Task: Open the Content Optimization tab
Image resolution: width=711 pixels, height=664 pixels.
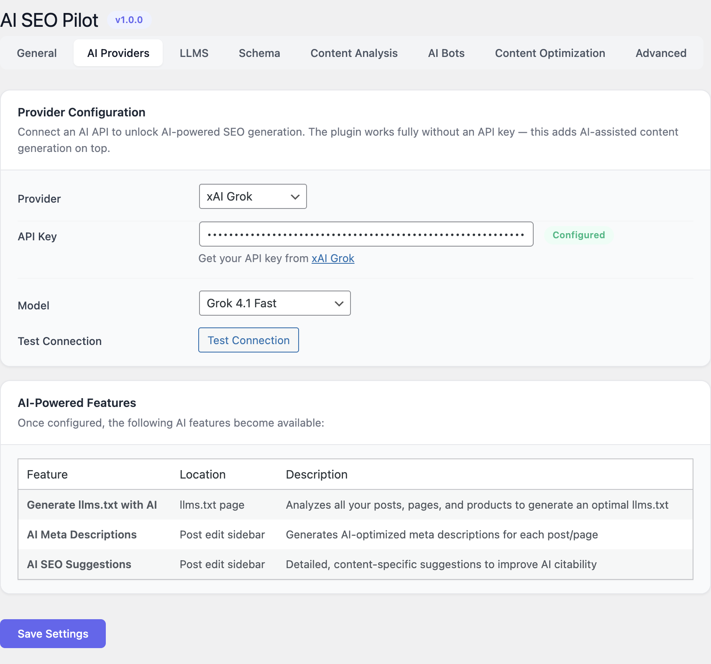Action: (x=550, y=53)
